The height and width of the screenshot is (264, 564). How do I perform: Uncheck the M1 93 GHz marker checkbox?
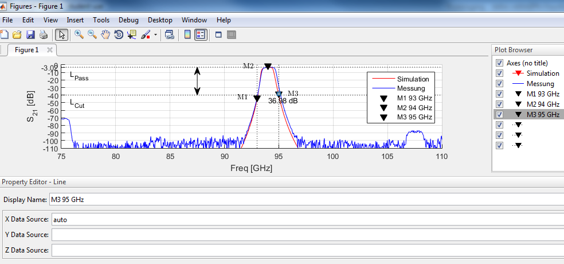pos(499,94)
